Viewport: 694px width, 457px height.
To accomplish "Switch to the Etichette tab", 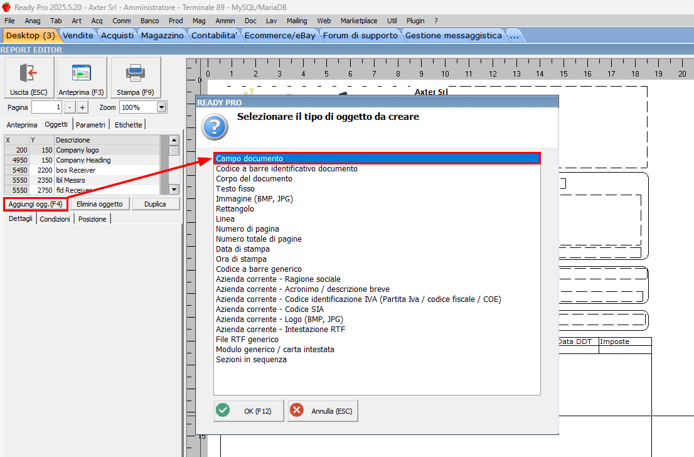I will click(x=129, y=125).
